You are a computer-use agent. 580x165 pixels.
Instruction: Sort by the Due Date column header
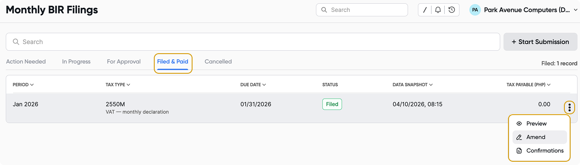(x=253, y=85)
